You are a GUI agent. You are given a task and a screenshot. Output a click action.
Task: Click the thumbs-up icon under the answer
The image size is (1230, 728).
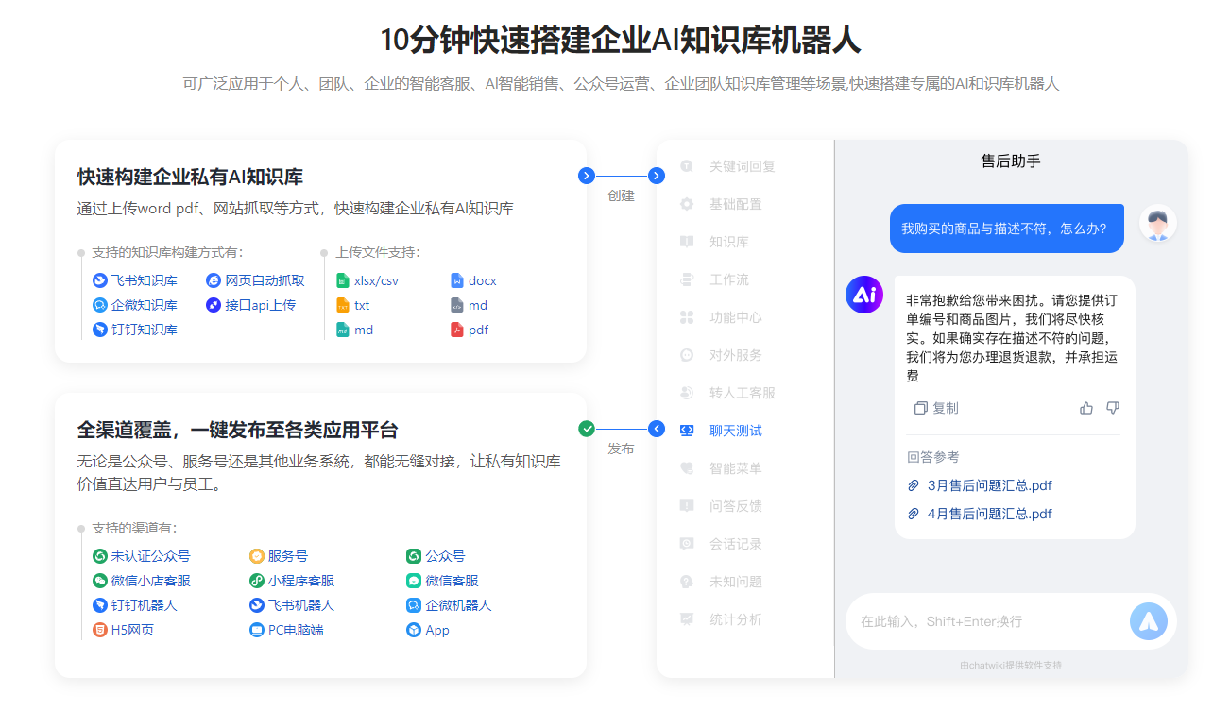point(1086,408)
